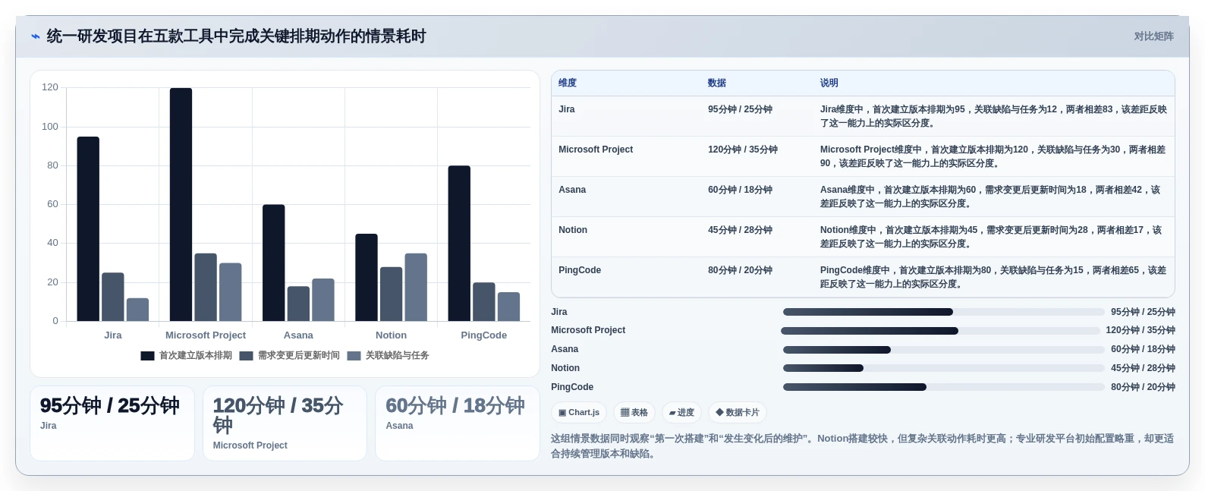
Task: Click the Asana x-axis label
Action: [x=298, y=335]
